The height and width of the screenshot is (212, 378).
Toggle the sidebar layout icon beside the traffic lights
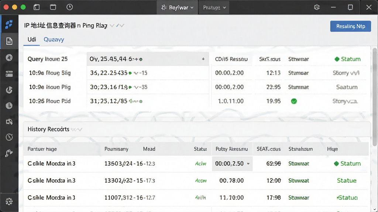click(37, 7)
